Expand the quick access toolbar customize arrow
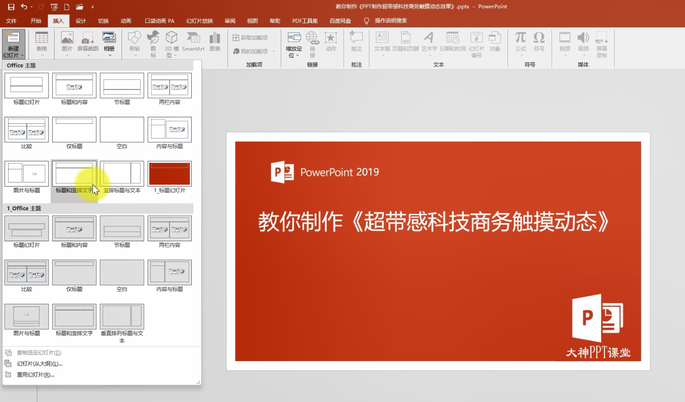 tap(93, 7)
